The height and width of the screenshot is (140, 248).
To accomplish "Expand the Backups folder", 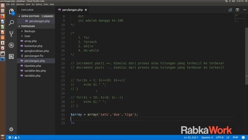I will click(x=22, y=31).
